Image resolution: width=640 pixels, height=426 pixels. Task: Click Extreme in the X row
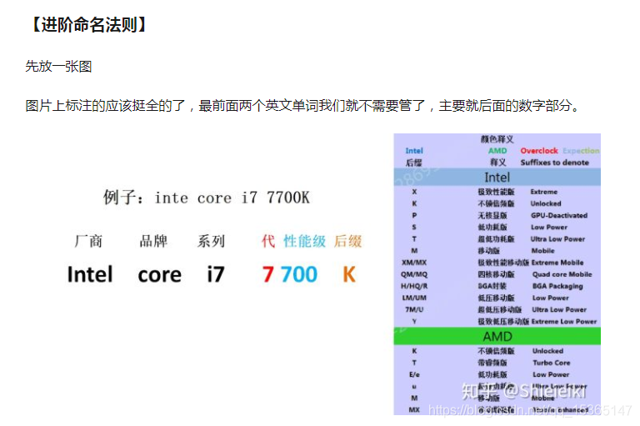[543, 192]
